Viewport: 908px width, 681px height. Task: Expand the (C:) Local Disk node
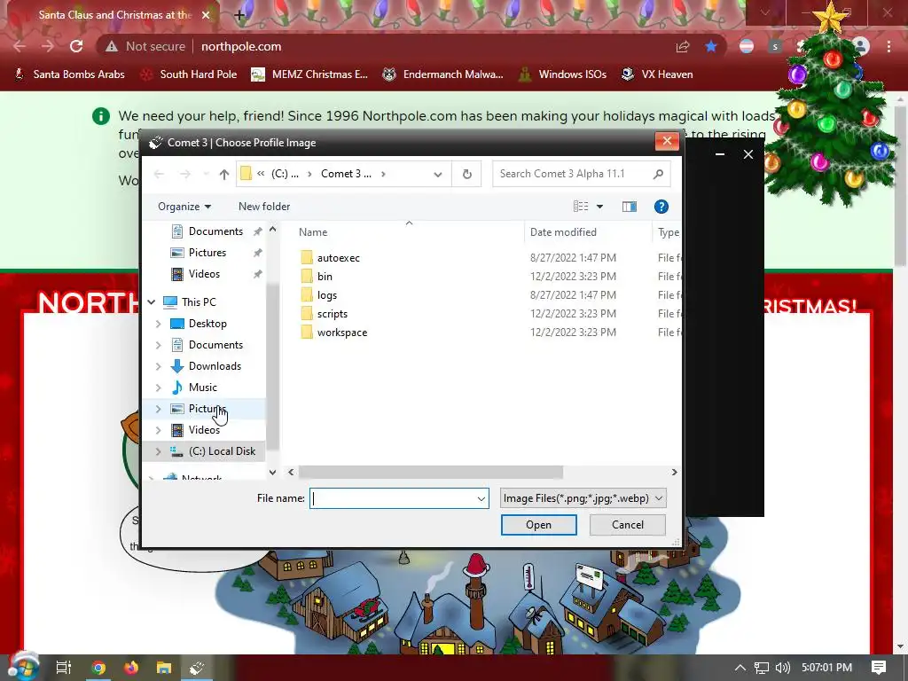click(158, 451)
